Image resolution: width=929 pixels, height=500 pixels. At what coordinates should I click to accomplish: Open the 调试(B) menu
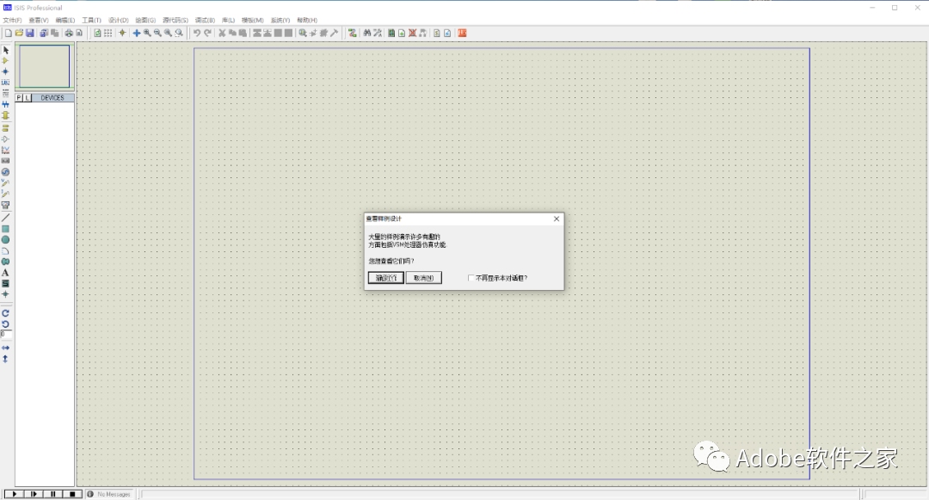204,19
